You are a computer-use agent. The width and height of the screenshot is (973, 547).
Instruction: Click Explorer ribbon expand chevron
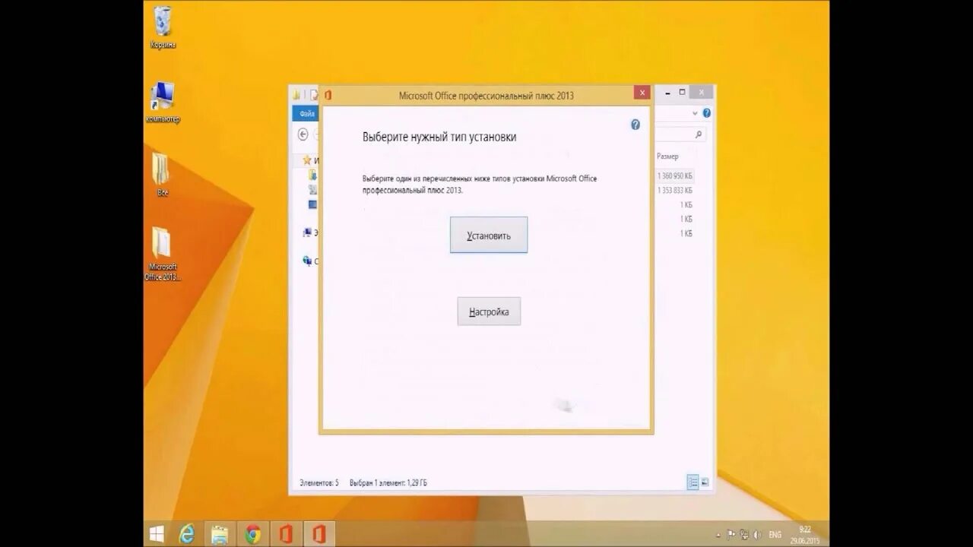coord(695,113)
